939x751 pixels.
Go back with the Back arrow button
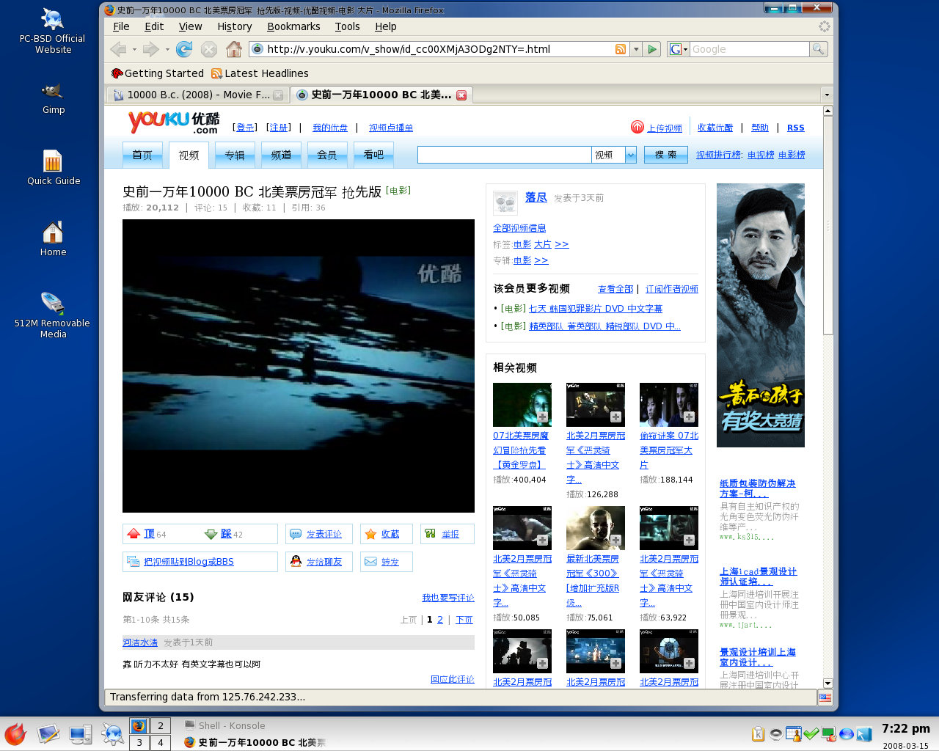tap(117, 49)
